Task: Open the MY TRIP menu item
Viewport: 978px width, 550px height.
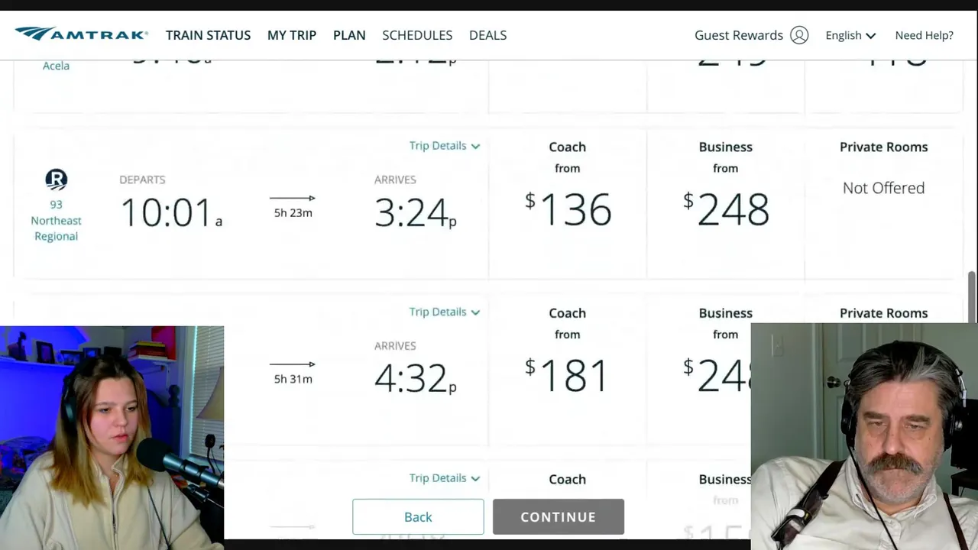Action: pos(292,35)
